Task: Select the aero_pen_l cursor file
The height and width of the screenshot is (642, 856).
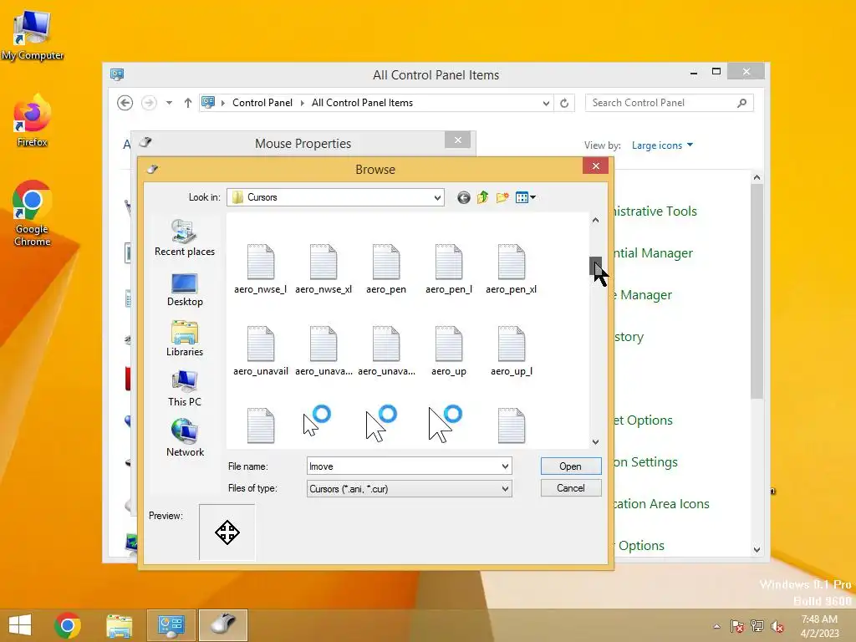Action: 449,269
